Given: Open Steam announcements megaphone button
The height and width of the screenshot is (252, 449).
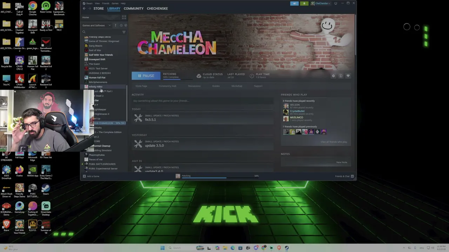Looking at the screenshot, I should pos(295,3).
